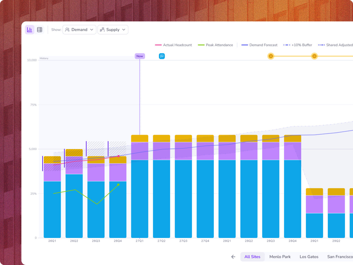Toggle +10% Buffer legend series
This screenshot has width=353, height=265.
[298, 45]
